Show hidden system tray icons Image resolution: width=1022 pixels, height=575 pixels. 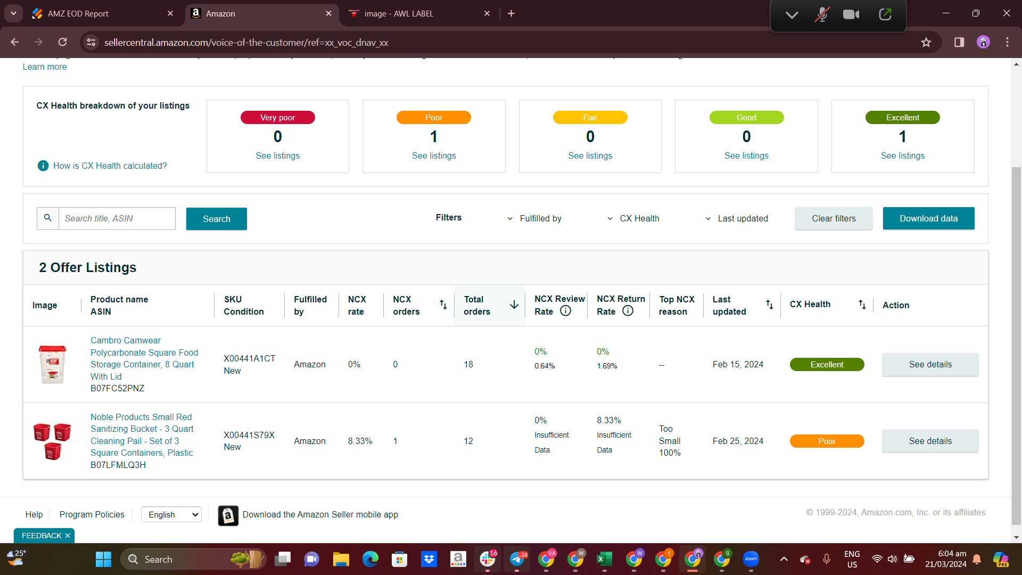click(x=784, y=559)
